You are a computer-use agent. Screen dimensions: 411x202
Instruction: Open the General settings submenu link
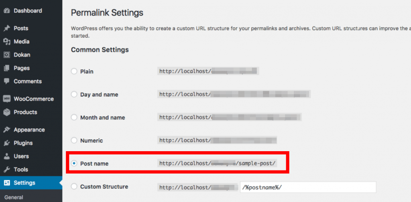(x=14, y=197)
